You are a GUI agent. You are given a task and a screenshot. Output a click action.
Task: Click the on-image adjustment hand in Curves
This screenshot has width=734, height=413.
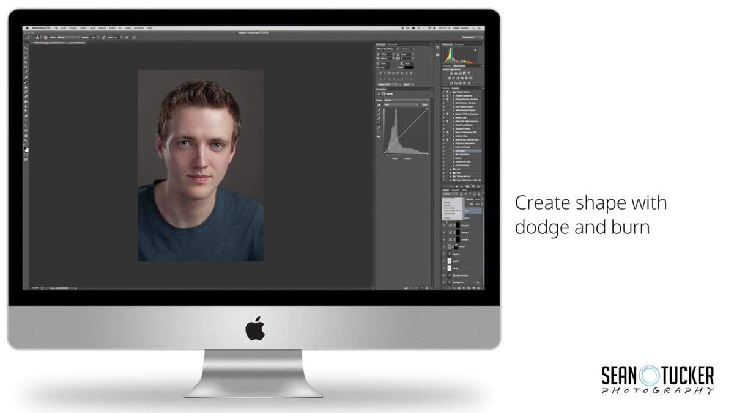[x=379, y=105]
